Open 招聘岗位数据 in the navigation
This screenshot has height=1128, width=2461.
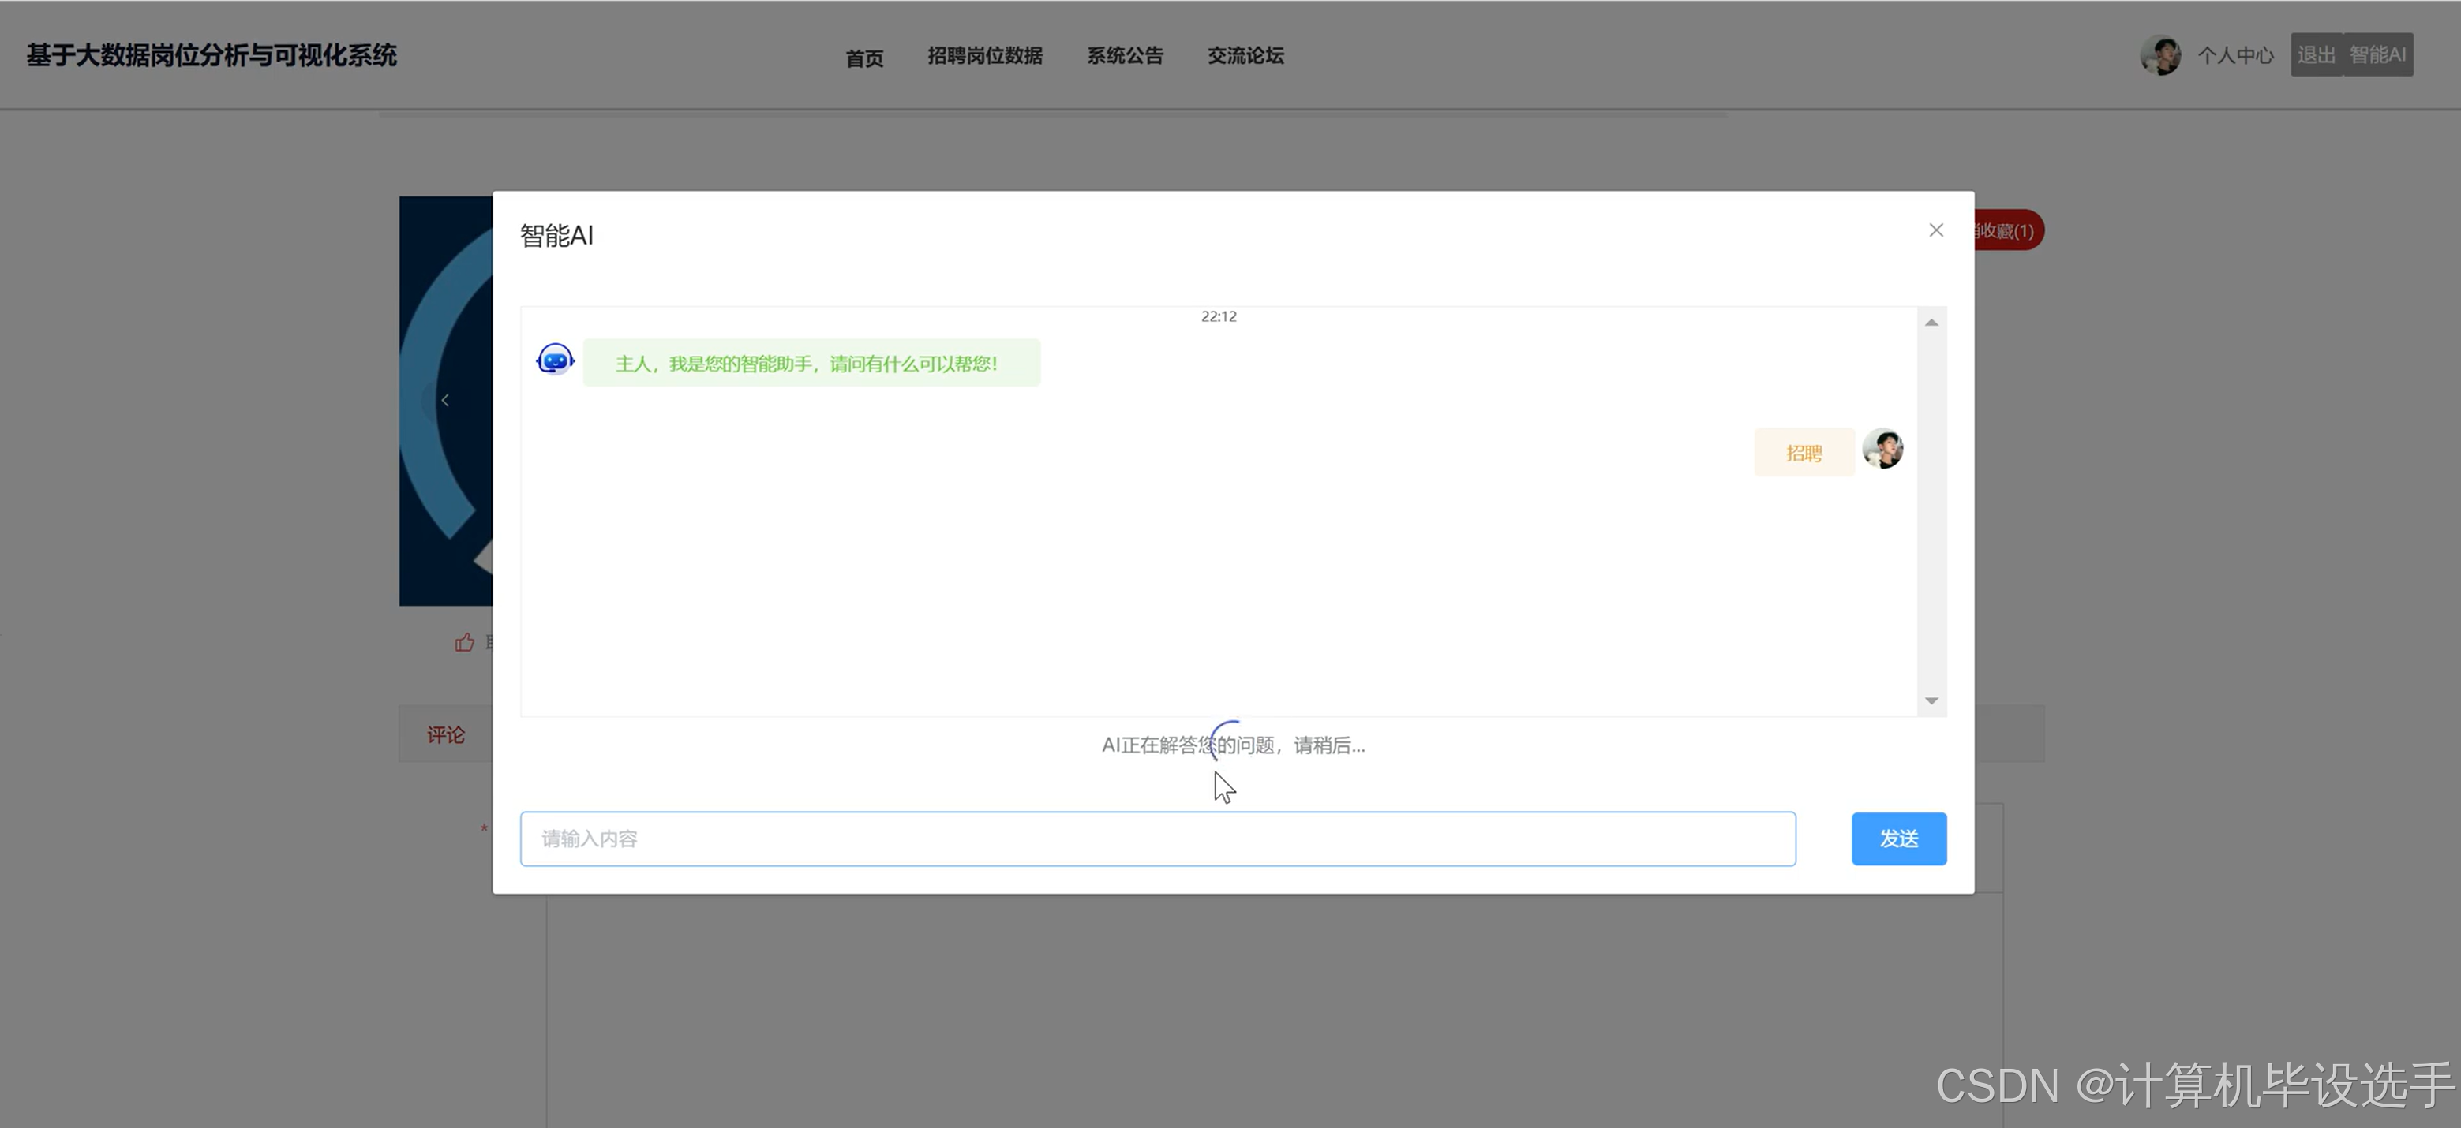tap(985, 55)
